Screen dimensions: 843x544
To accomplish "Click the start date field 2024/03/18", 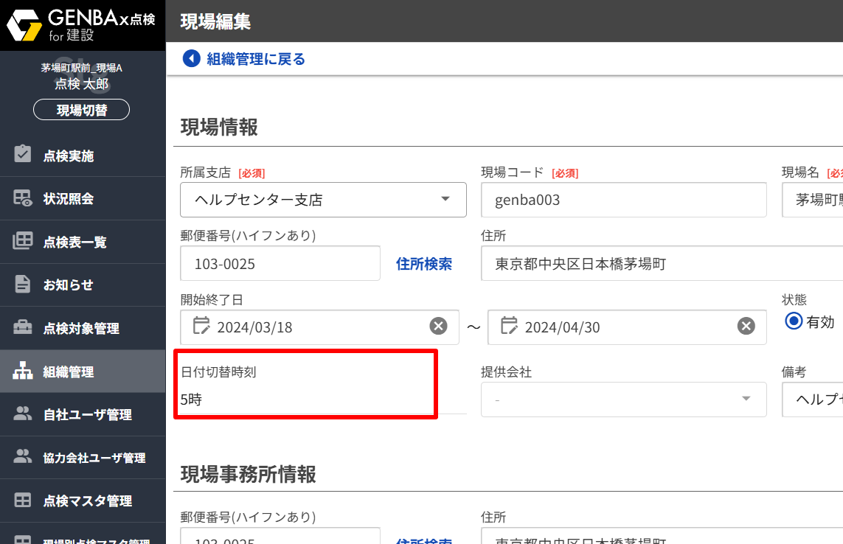I will (x=319, y=327).
